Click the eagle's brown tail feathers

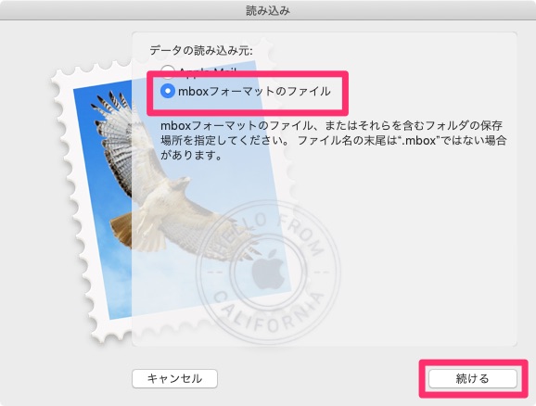(x=121, y=230)
